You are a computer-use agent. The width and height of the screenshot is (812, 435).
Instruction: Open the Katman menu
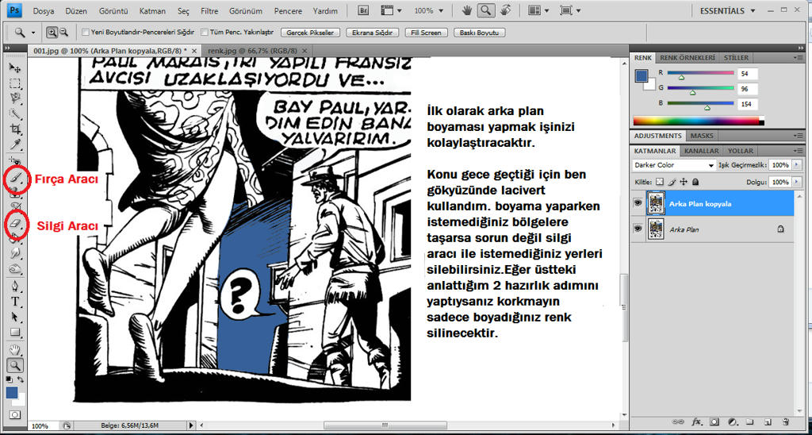(153, 10)
